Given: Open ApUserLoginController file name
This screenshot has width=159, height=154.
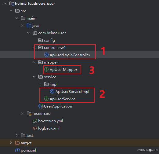Looking at the screenshot, I should click(x=70, y=55).
